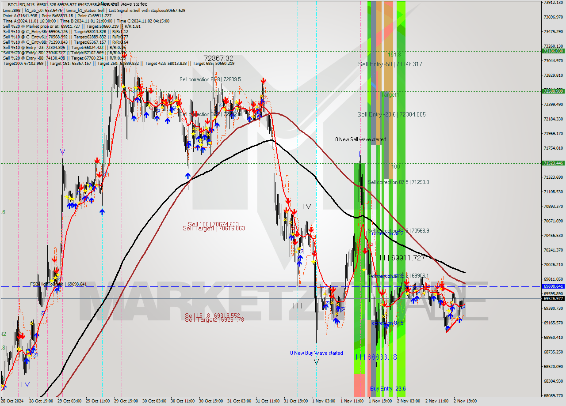Click the '1 Nov 03:00' time label

click(x=323, y=401)
